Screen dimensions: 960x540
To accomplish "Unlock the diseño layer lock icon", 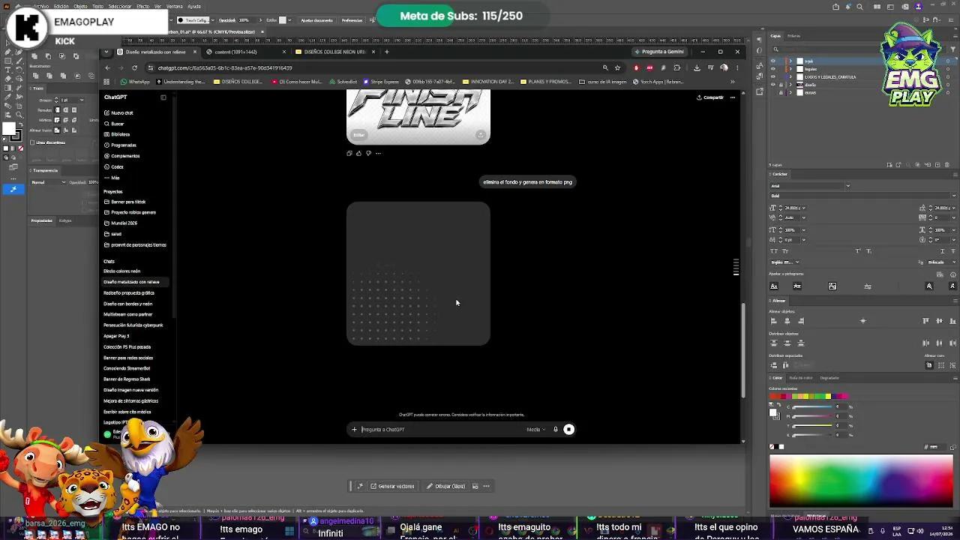I will 781,85.
